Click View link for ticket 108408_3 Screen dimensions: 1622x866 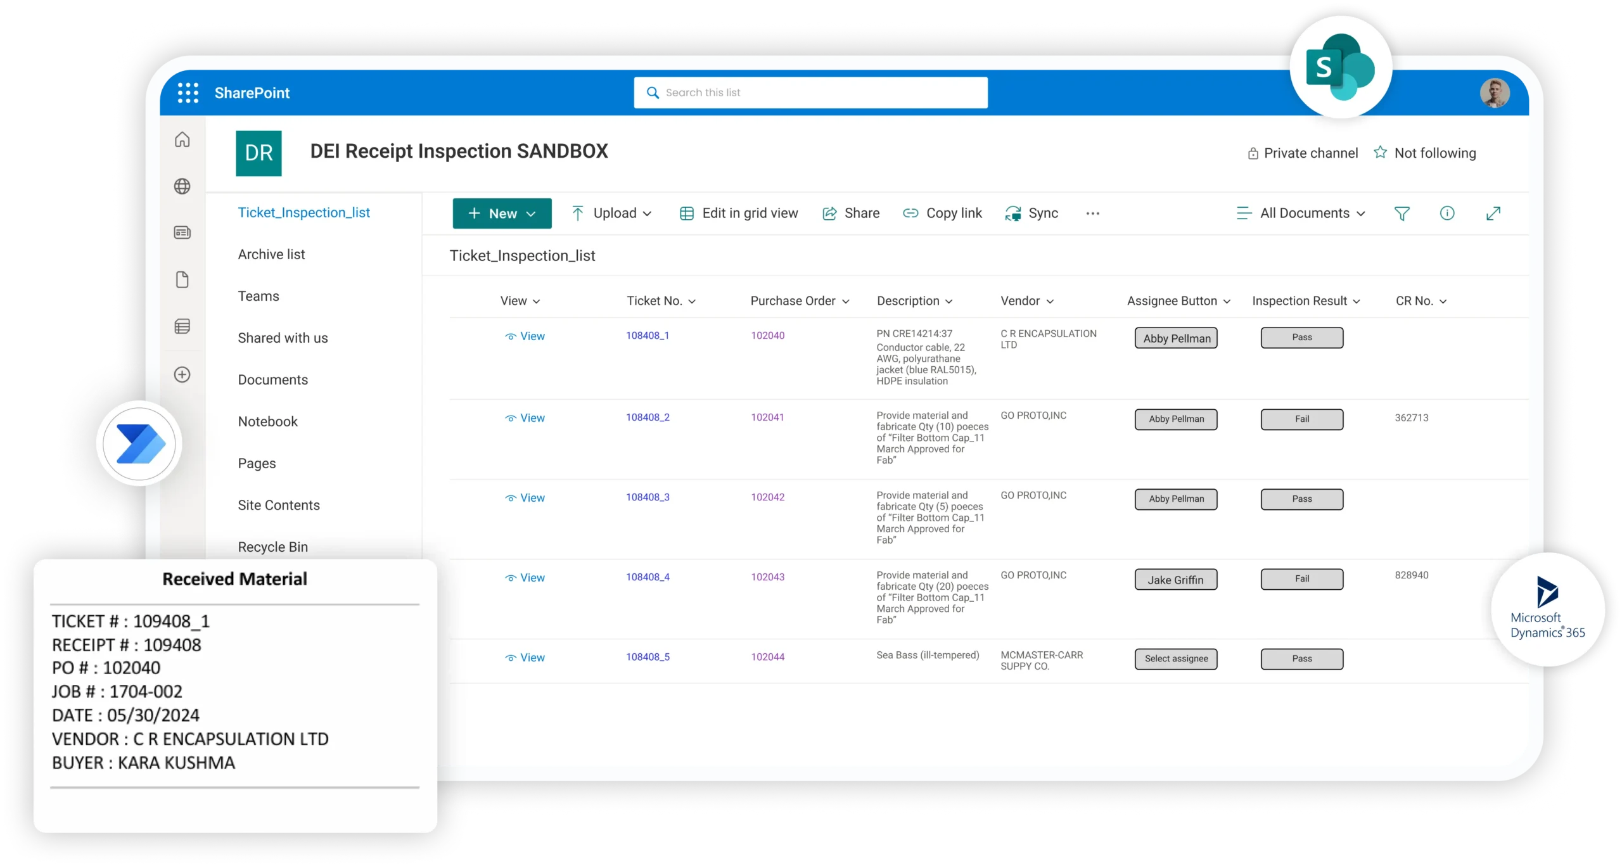click(525, 498)
